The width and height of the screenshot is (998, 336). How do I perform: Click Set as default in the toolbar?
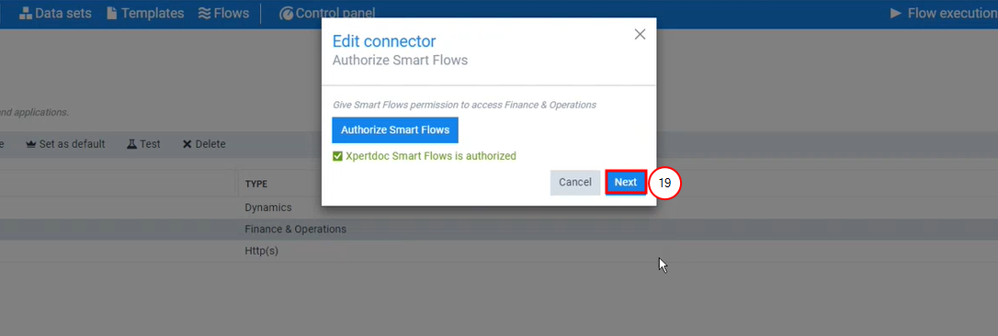coord(65,144)
